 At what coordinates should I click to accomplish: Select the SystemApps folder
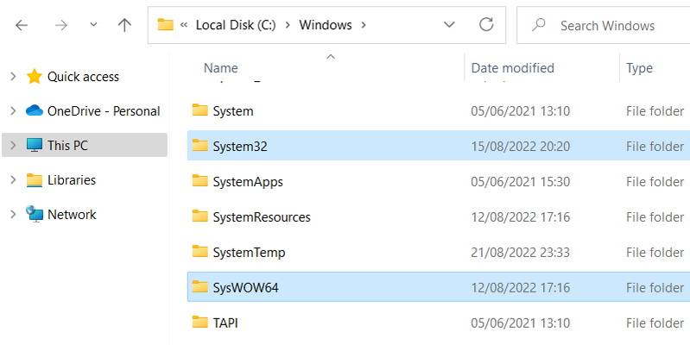(248, 182)
